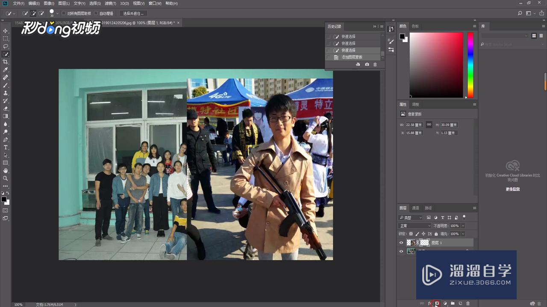This screenshot has width=547, height=307.
Task: Create a new snapshot in History panel
Action: pos(367,64)
